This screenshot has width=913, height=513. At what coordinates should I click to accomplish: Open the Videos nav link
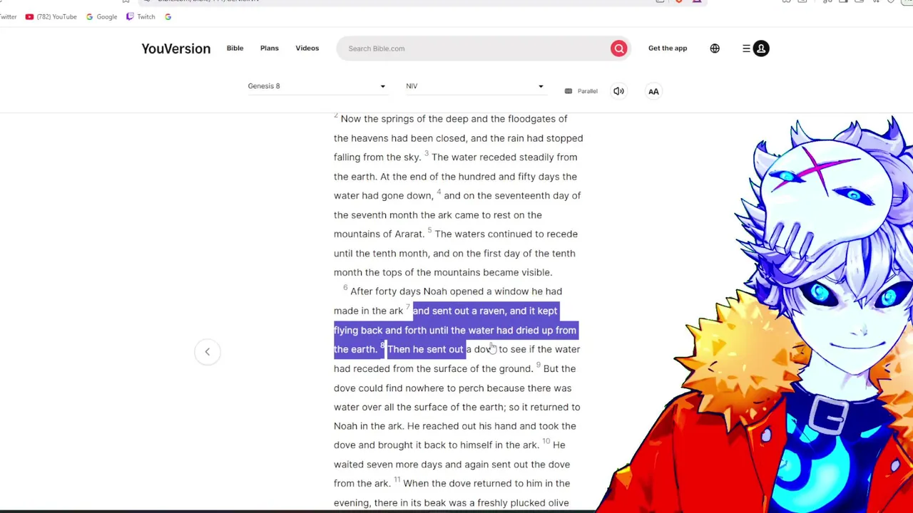[307, 48]
